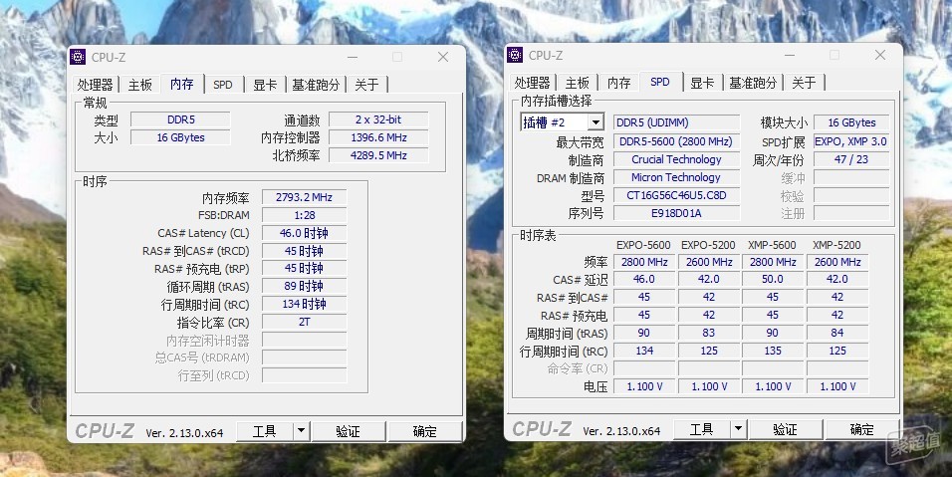Click the 4289.5 MHz northbridge frequency value

click(x=378, y=156)
